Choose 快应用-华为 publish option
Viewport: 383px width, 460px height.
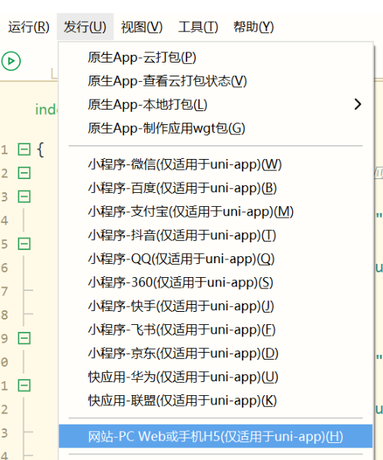click(x=216, y=377)
